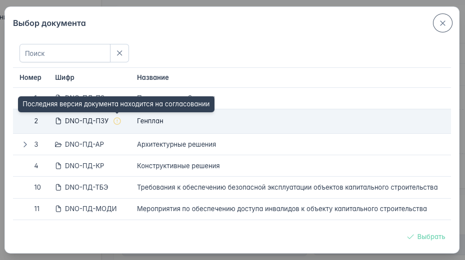
Task: Click the folder icon beside DNO-ПД-АР
Action: click(58, 145)
